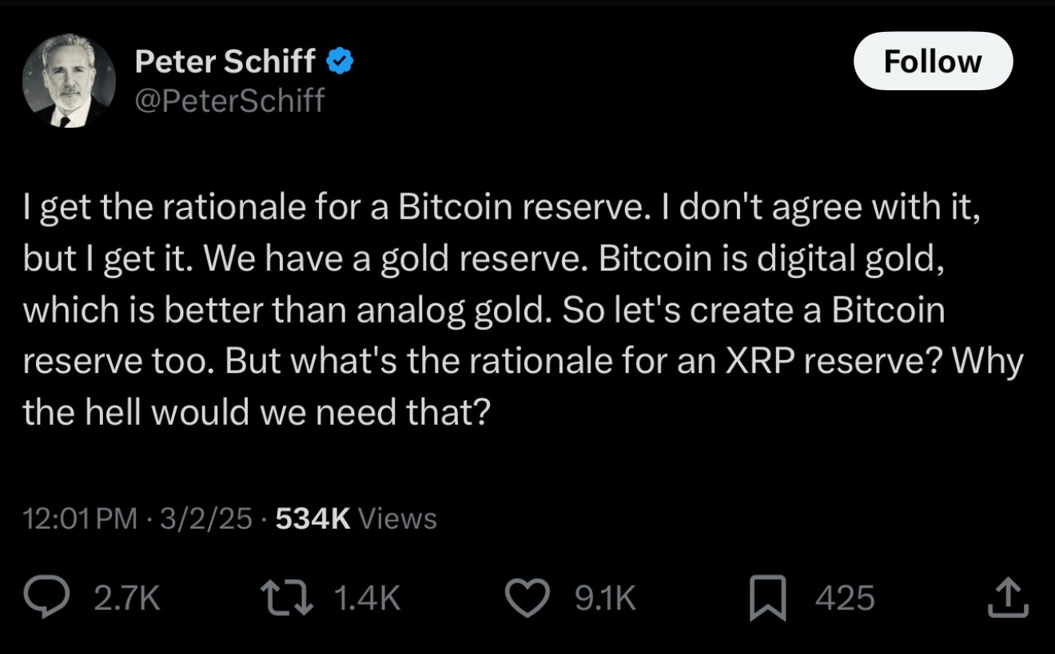Click the blue verified checkmark badge
Viewport: 1055px width, 654px height.
click(x=340, y=61)
